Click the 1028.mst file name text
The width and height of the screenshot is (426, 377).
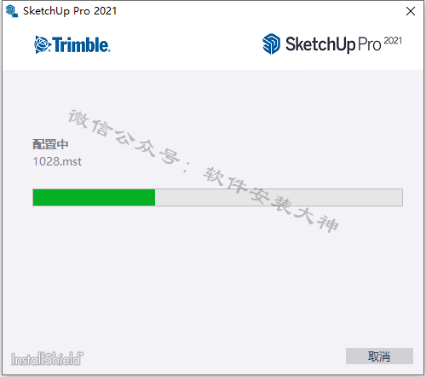[57, 161]
